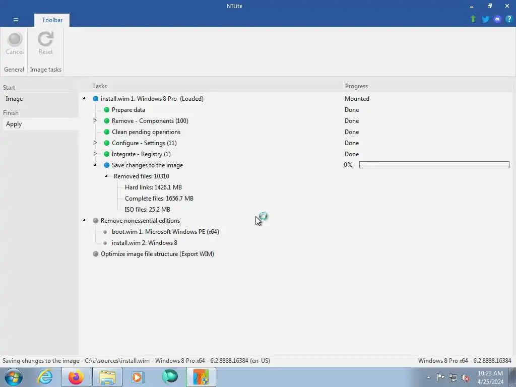The width and height of the screenshot is (516, 387).
Task: Open the Apply page in sidebar
Action: pos(39,124)
